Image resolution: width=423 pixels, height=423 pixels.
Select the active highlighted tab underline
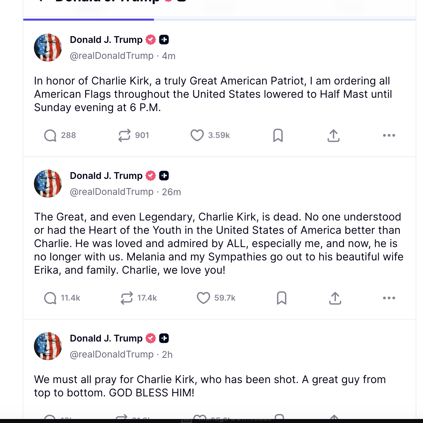pos(88,20)
